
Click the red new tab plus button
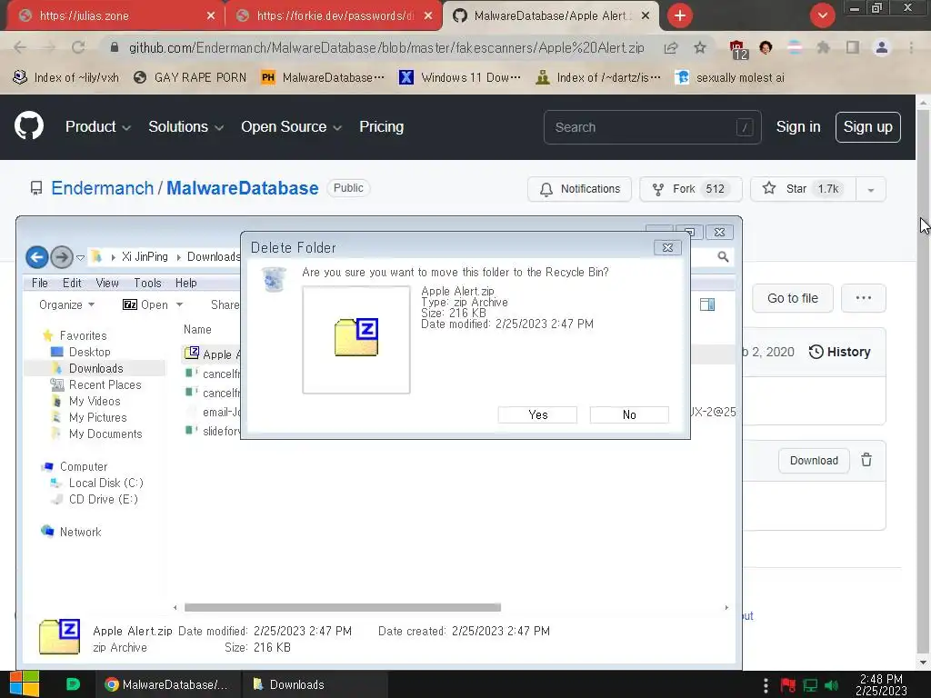[680, 15]
